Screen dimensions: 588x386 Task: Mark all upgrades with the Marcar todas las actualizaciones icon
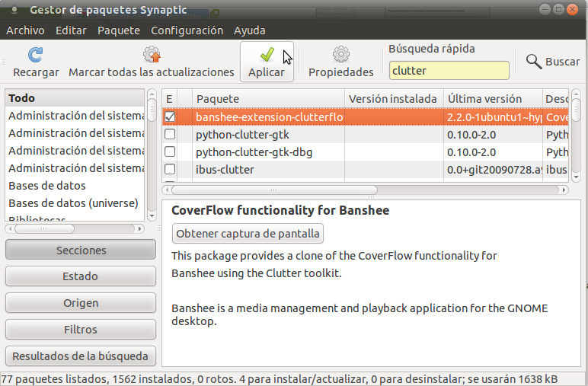(x=152, y=55)
